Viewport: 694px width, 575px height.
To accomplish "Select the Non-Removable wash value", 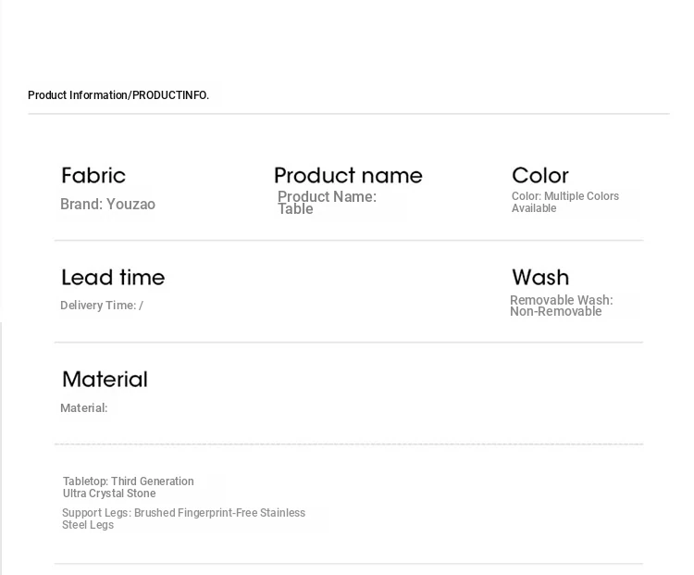I will [x=556, y=312].
